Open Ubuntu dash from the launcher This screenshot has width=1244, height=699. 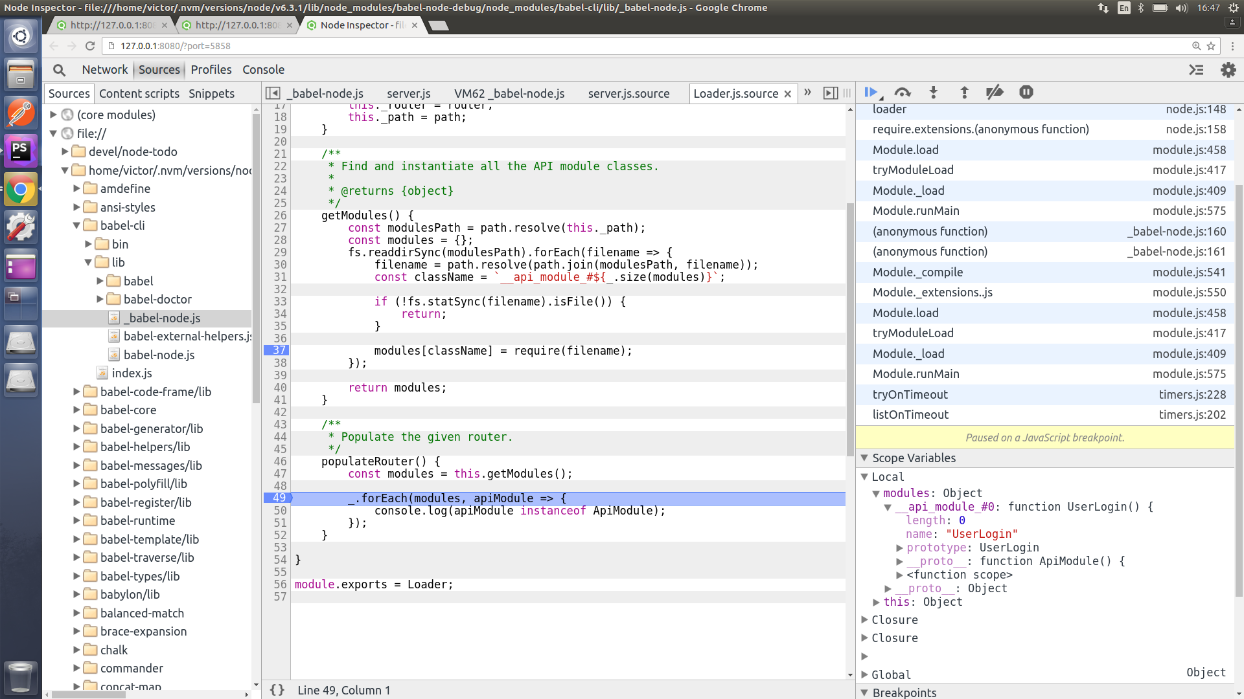click(21, 36)
